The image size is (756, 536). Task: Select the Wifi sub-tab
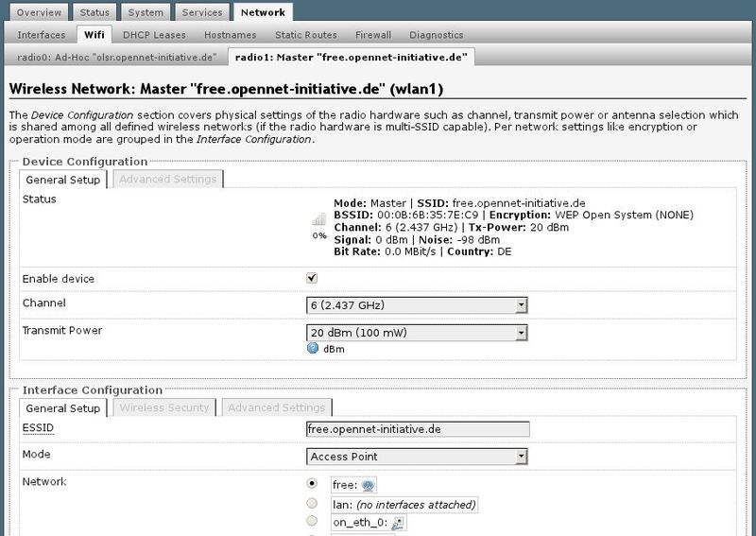pyautogui.click(x=94, y=35)
